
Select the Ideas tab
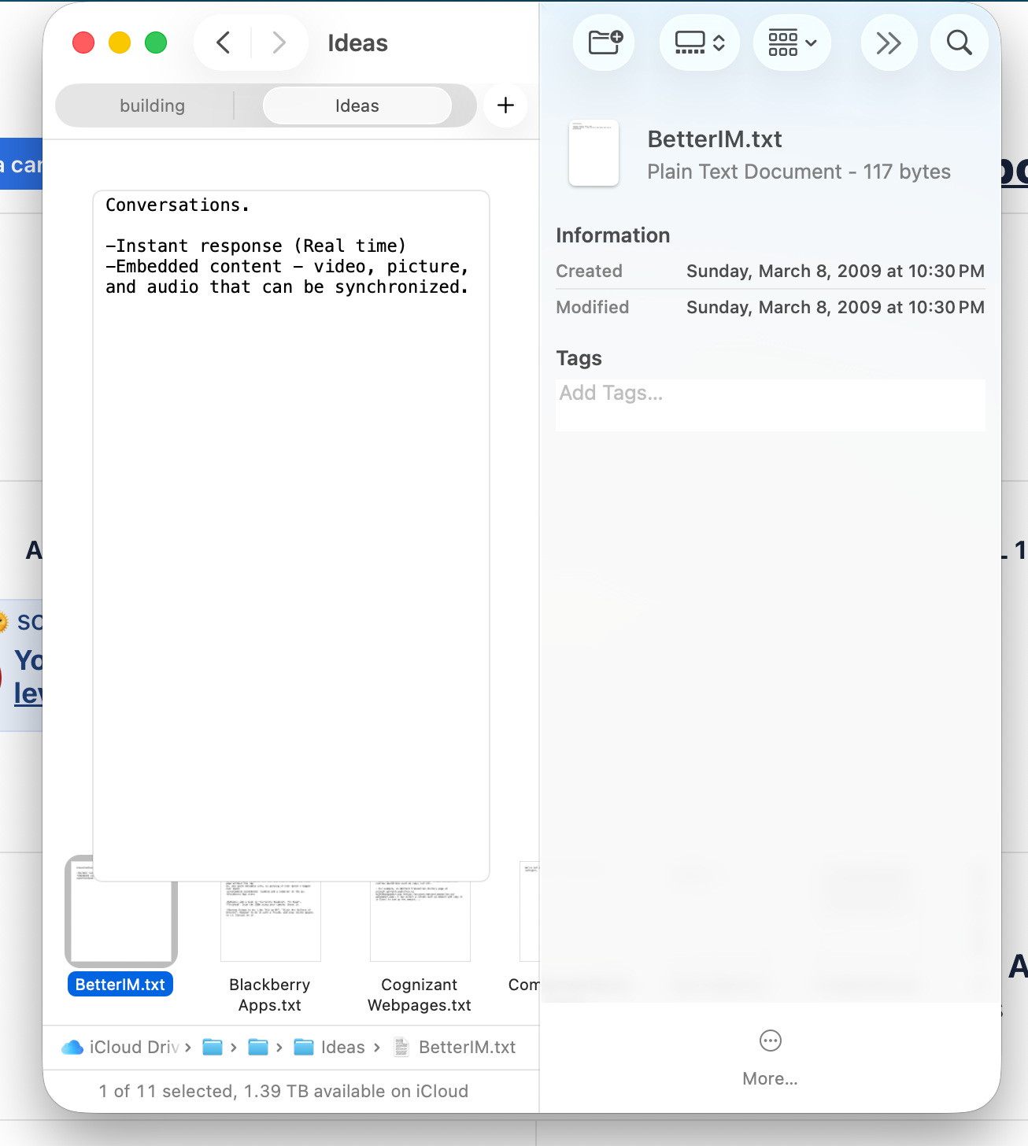357,105
